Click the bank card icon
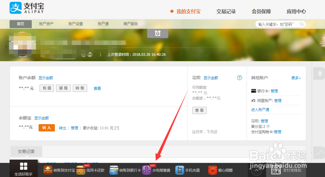325x177 pixels. pos(253,91)
